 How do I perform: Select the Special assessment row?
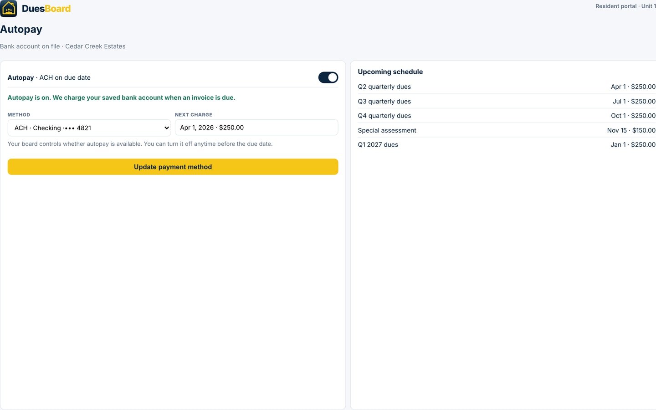coord(507,130)
